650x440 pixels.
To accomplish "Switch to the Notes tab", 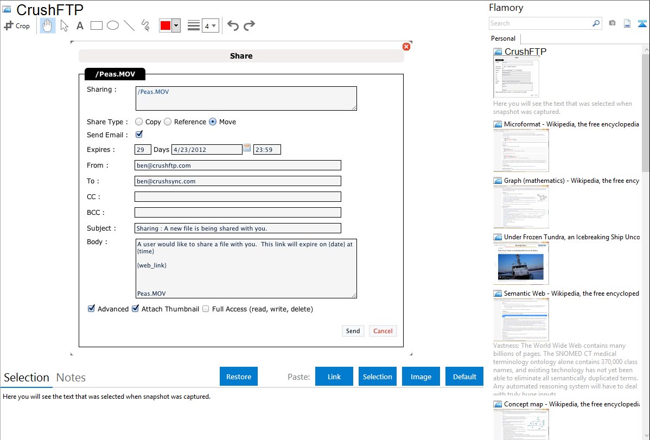I will (71, 378).
